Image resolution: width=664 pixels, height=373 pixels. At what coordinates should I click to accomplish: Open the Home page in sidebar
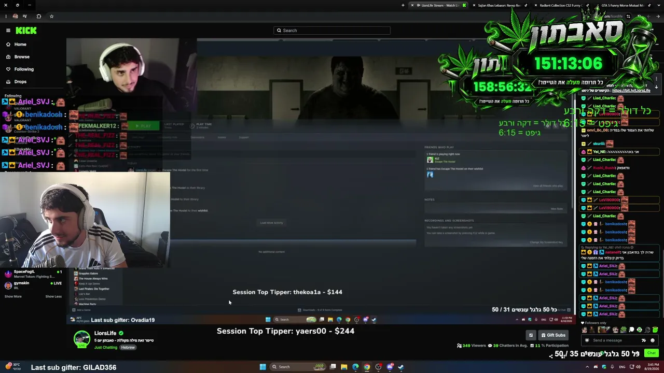click(x=20, y=44)
